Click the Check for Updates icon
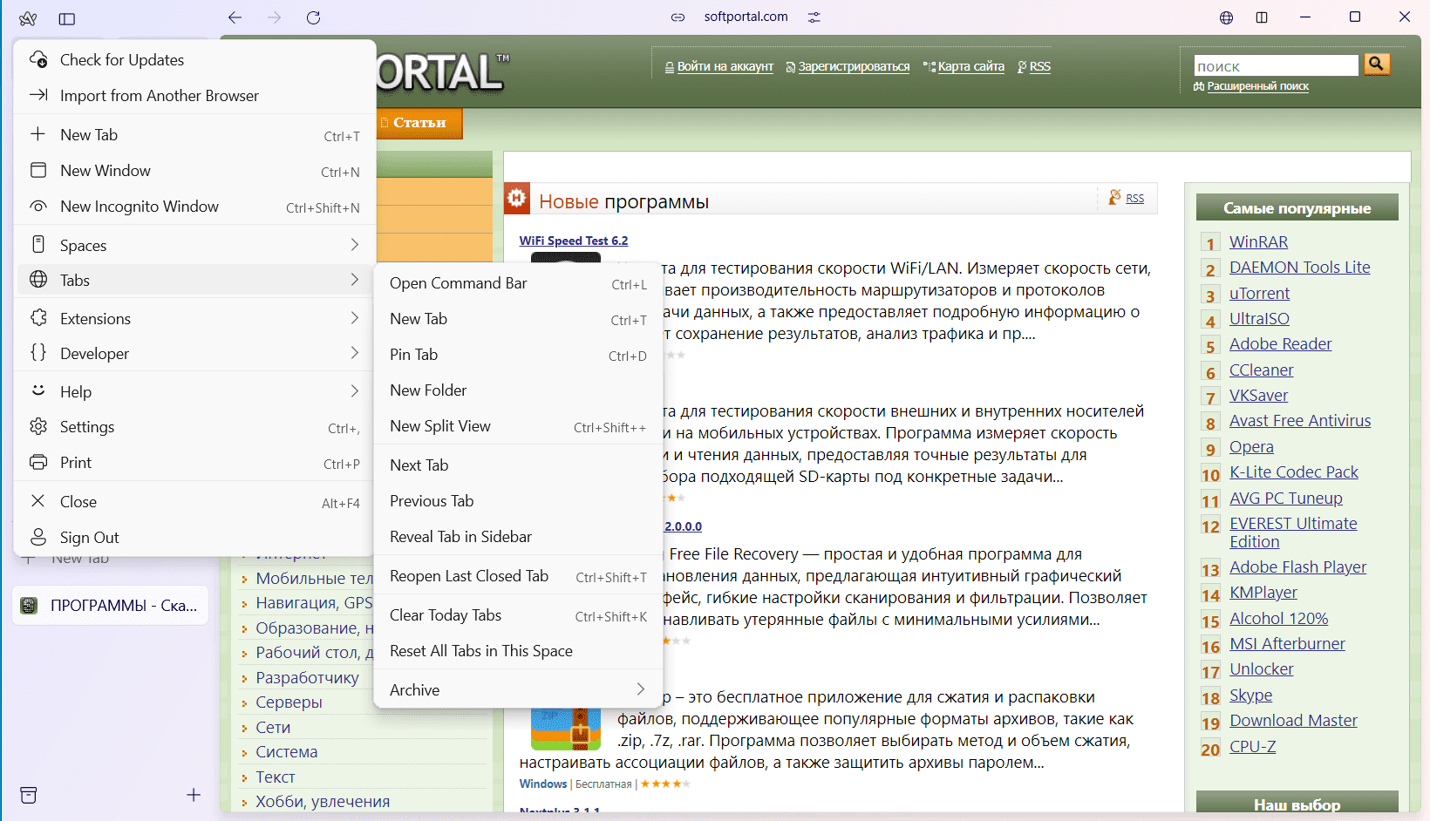The image size is (1430, 821). point(38,59)
